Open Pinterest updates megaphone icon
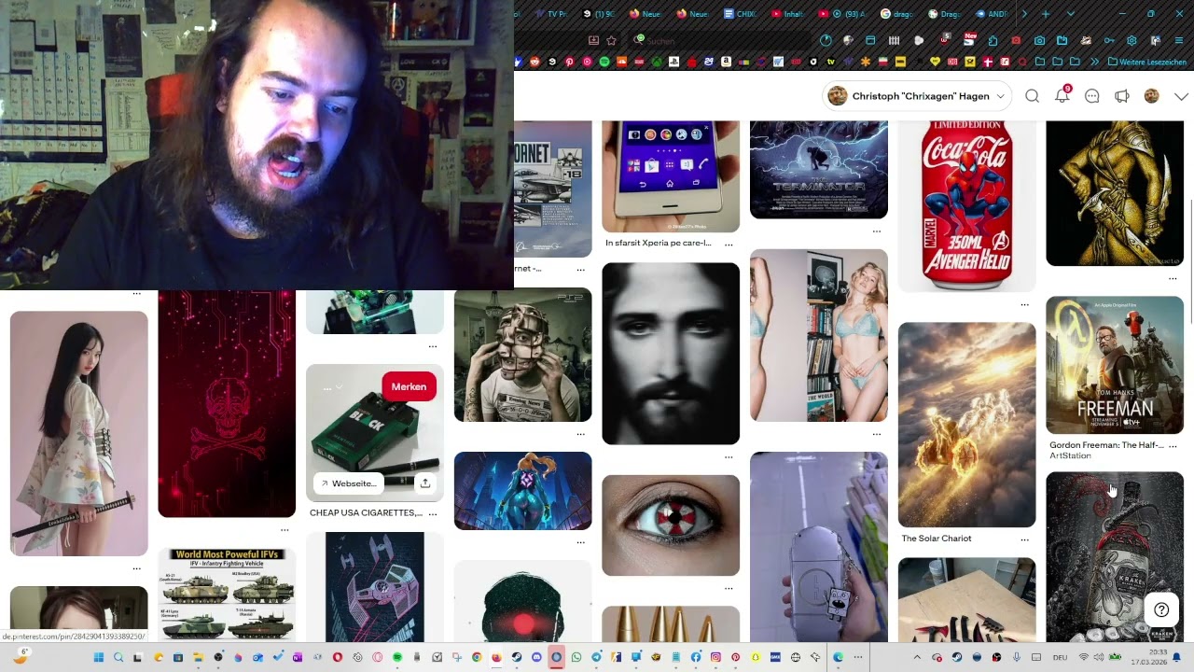 [x=1122, y=96]
